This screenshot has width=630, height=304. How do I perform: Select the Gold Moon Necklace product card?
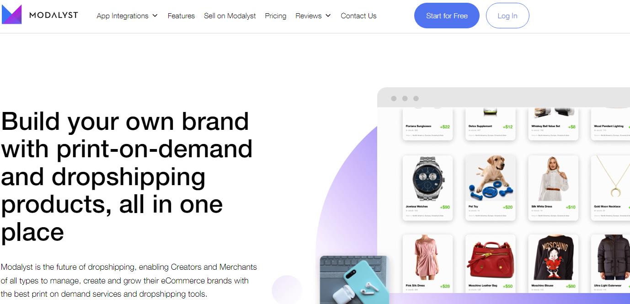610,188
